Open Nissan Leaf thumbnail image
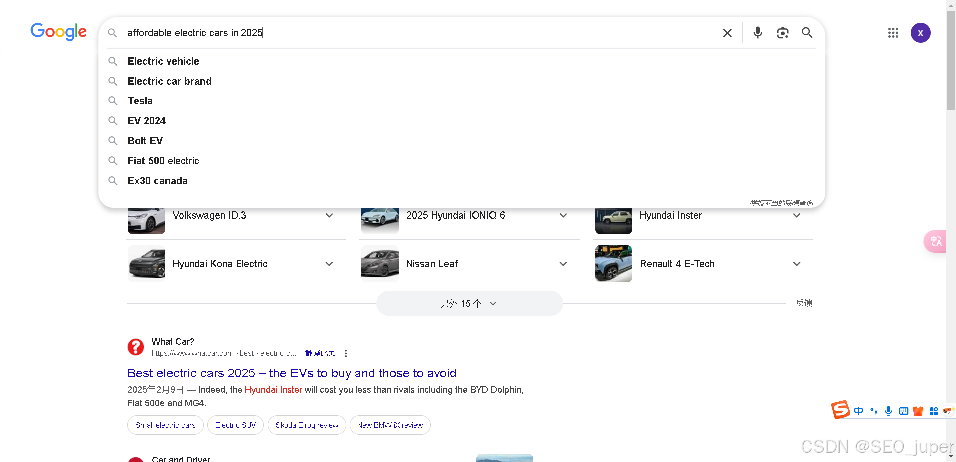The width and height of the screenshot is (956, 462). point(380,264)
